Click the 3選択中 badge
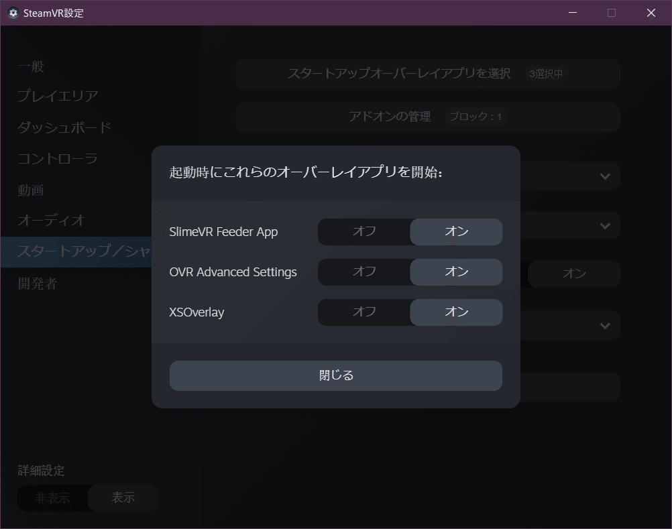Image resolution: width=672 pixels, height=529 pixels. 546,74
